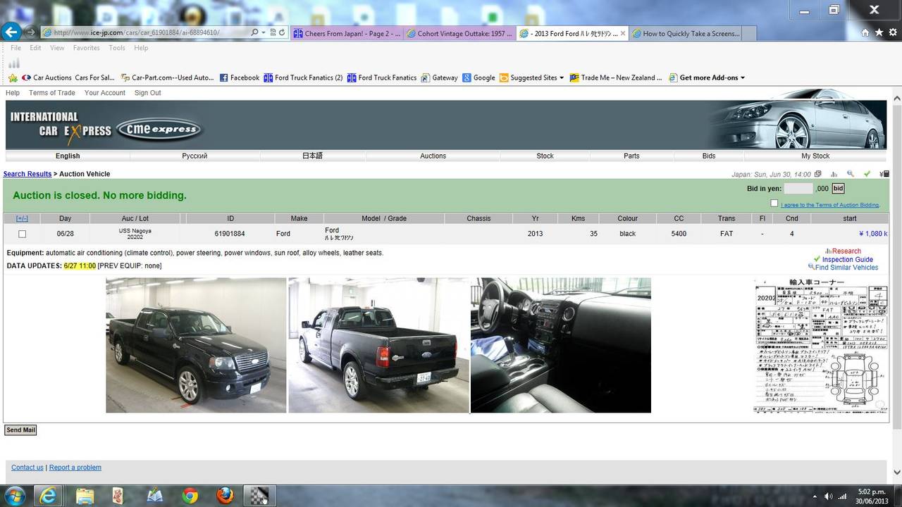Open the Google bookmark in favorites bar
This screenshot has height=507, width=902.
click(x=478, y=77)
